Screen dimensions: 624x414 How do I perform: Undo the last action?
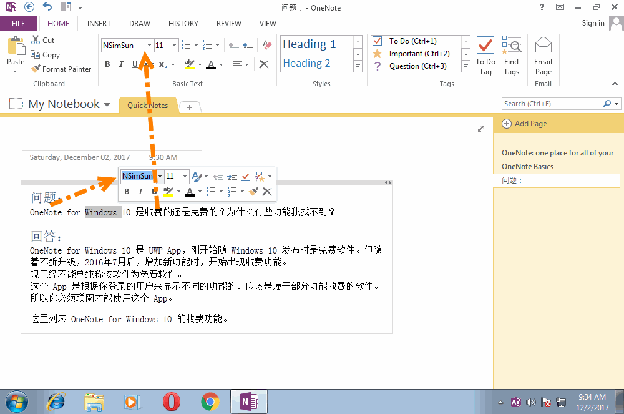(47, 7)
